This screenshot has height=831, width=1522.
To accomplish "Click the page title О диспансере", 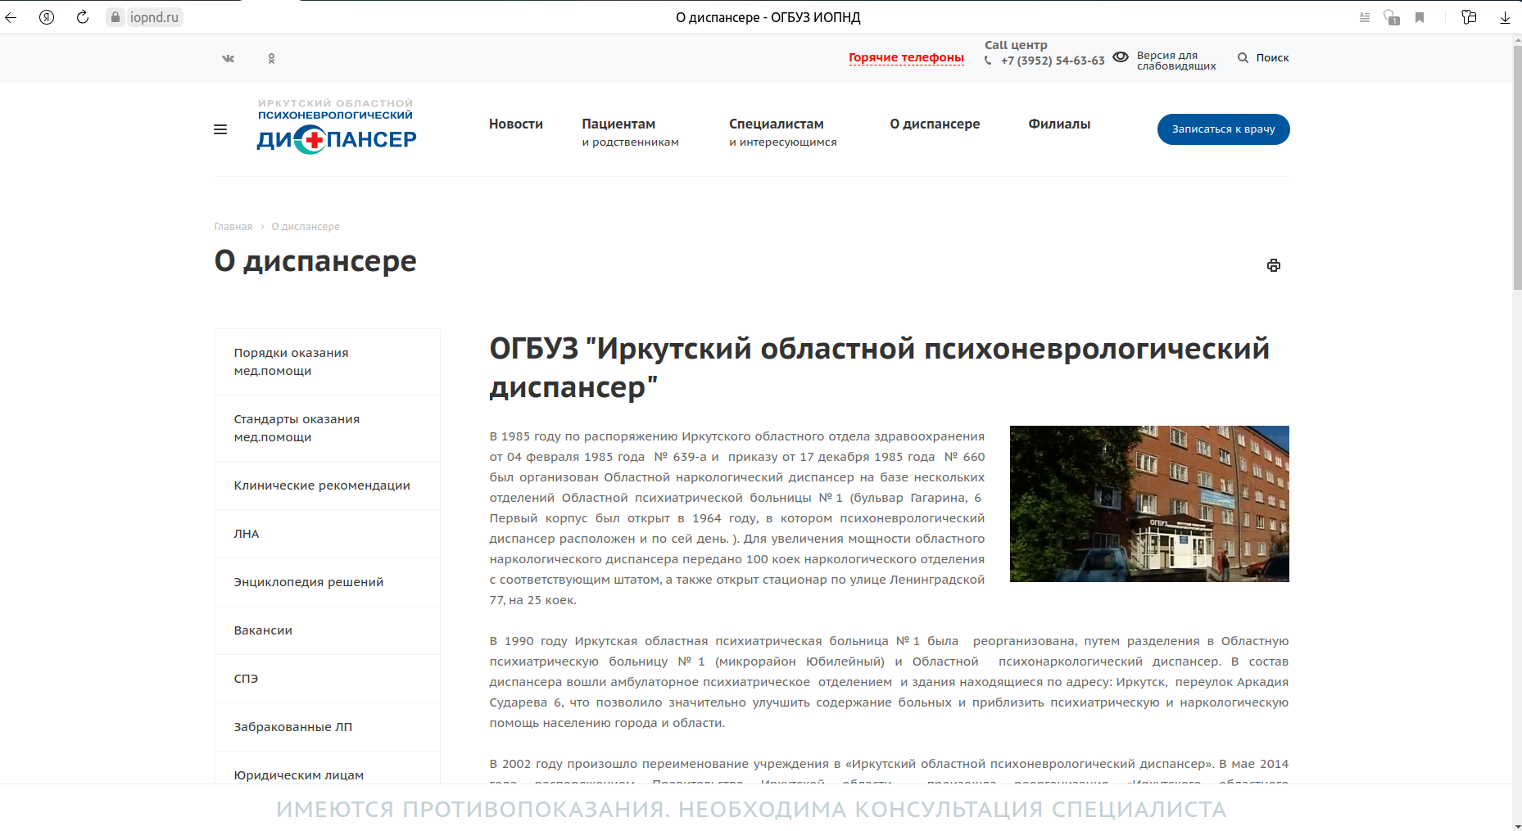I will [x=315, y=261].
